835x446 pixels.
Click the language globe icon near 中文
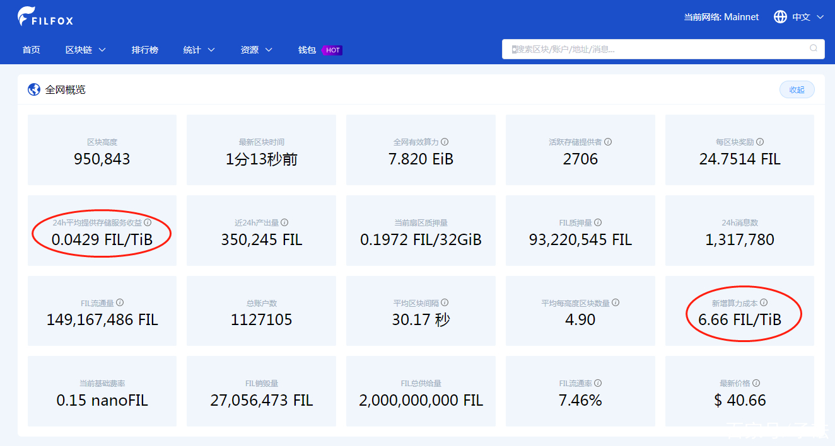[780, 17]
